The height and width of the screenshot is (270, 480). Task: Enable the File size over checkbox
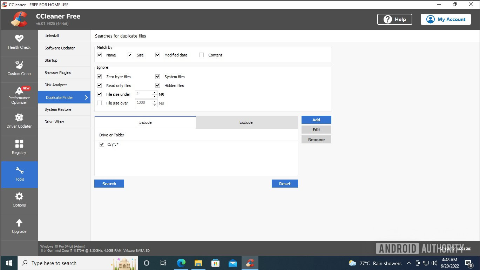point(99,103)
